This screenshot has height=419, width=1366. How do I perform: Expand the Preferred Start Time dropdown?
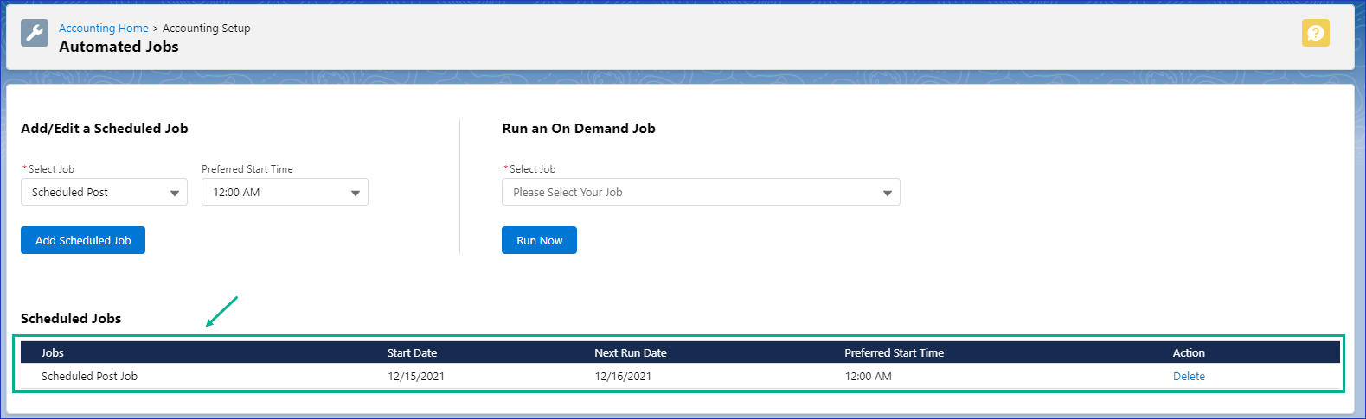click(x=285, y=193)
